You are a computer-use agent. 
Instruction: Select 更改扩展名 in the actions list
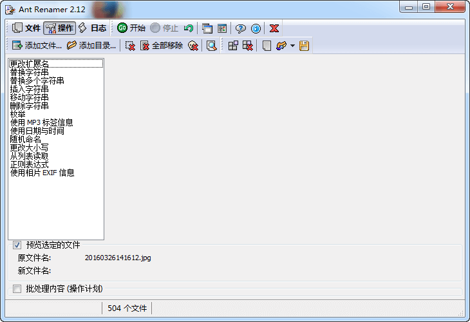(x=56, y=64)
